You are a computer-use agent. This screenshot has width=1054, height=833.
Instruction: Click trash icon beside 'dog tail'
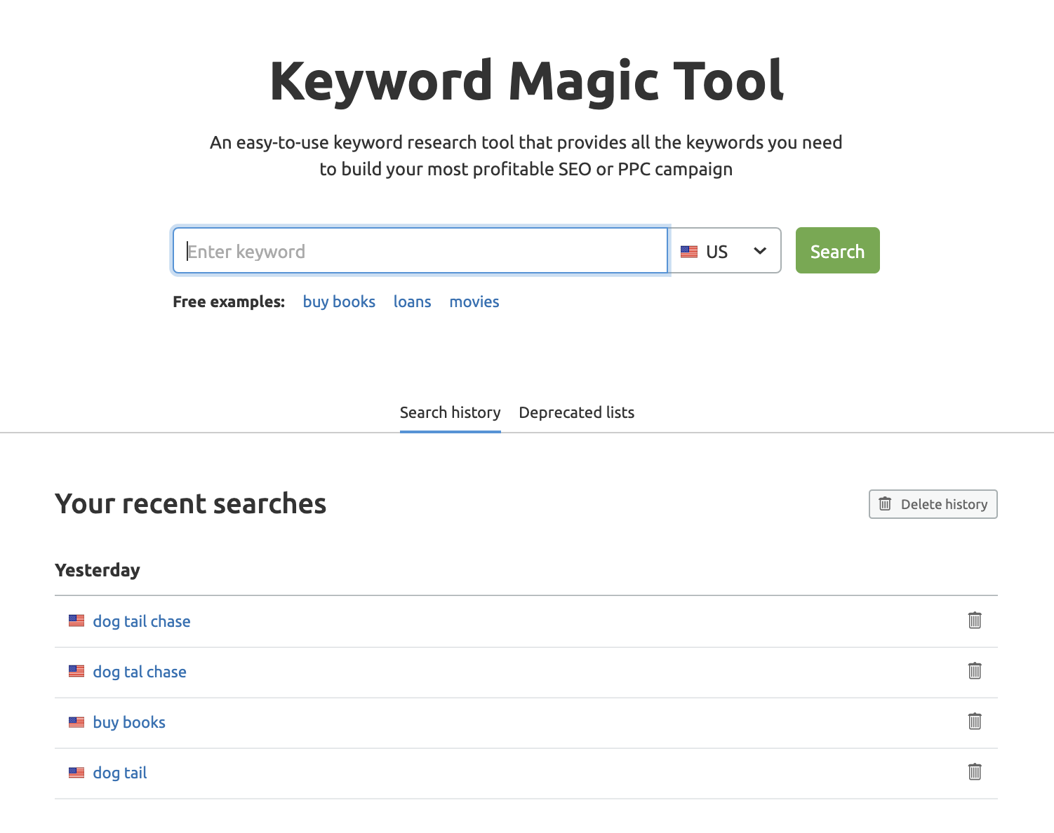(975, 772)
